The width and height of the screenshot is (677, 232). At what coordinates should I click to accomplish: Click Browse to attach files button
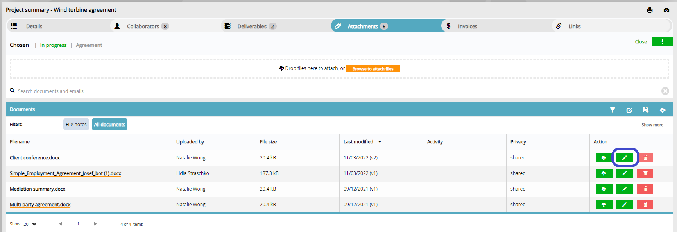373,69
